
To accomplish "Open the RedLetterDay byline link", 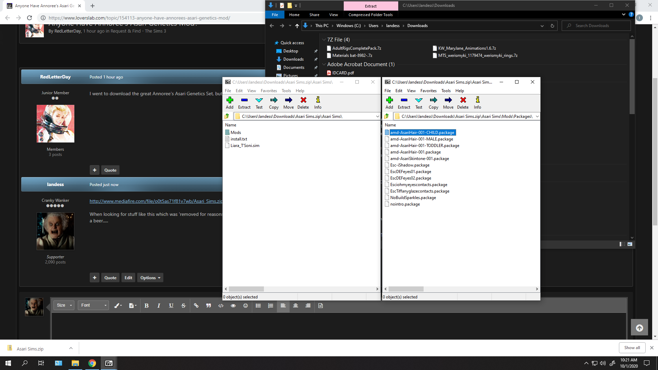I will click(68, 31).
